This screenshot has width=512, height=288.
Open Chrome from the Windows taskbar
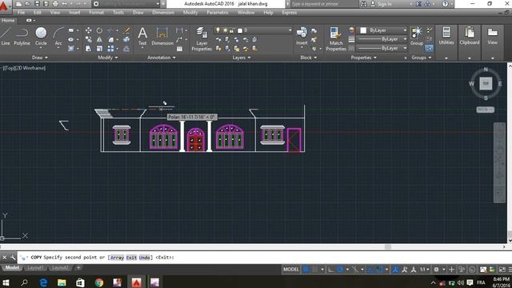(x=99, y=282)
